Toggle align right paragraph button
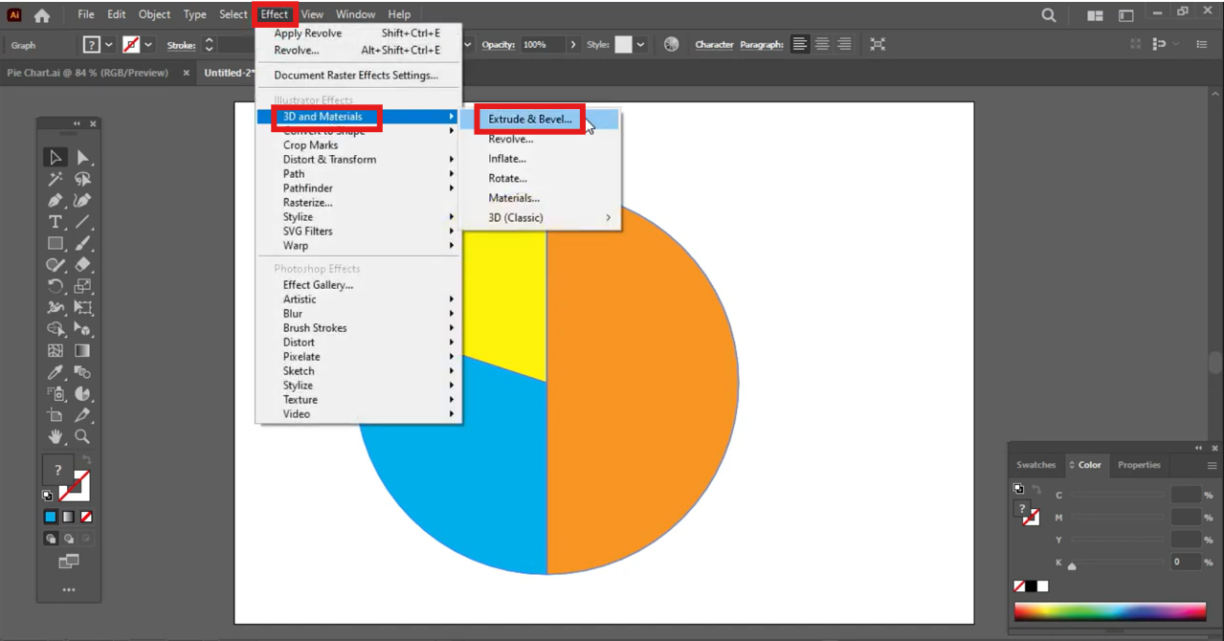Viewport: 1224px width, 641px height. pyautogui.click(x=844, y=44)
